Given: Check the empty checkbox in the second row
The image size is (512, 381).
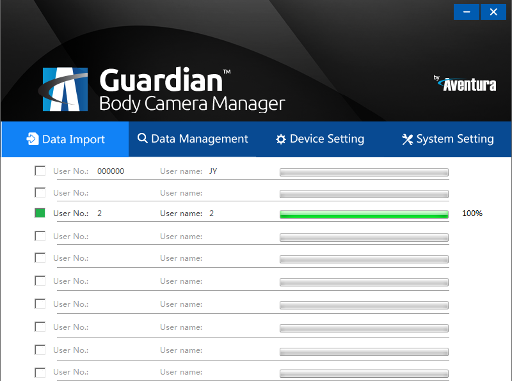Looking at the screenshot, I should (40, 192).
